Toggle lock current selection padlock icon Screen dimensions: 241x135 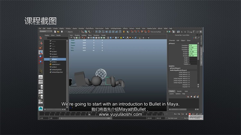(124, 32)
